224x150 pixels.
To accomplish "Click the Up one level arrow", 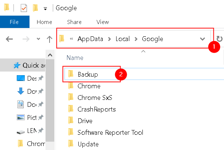I will [50, 39].
